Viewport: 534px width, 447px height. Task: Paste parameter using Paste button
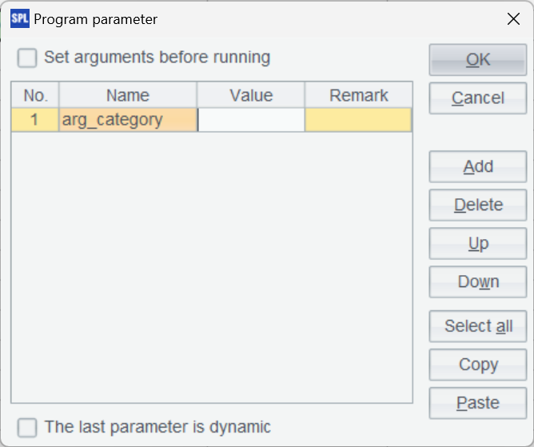pos(478,403)
